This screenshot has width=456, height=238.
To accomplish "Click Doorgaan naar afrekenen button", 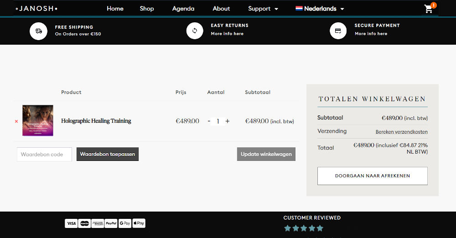I will pos(372,176).
